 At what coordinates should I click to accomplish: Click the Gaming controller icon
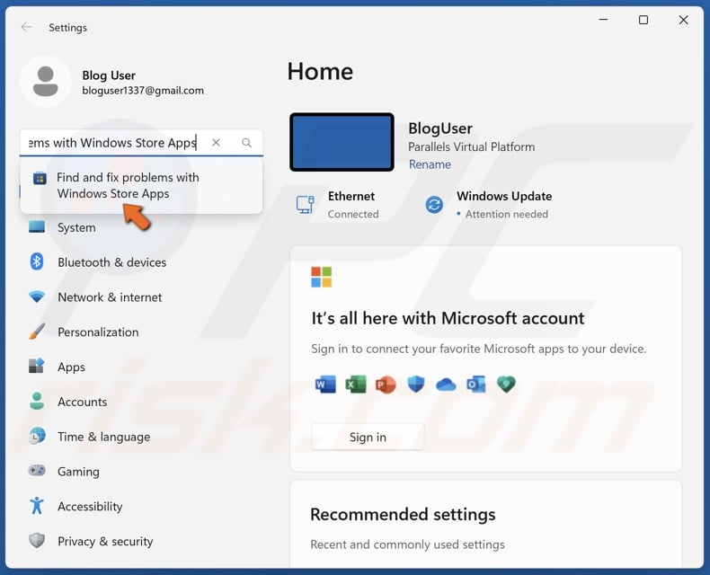(x=37, y=471)
